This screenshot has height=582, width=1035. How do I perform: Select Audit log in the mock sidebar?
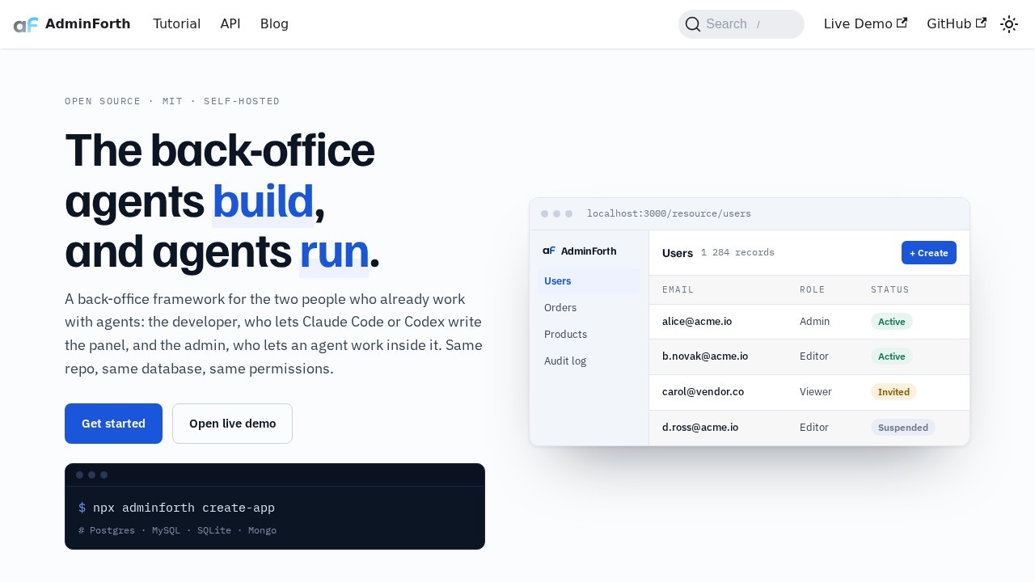tap(589, 361)
